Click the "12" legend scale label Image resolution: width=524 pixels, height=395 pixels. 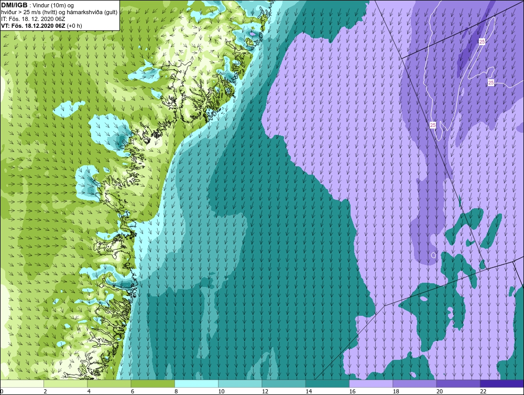pos(265,392)
